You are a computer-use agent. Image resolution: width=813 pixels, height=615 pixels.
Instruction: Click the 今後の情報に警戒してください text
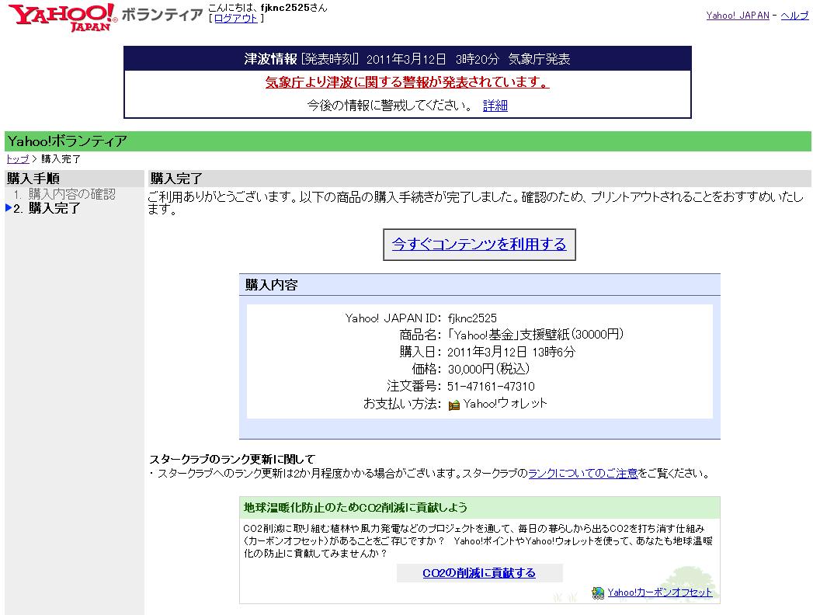pyautogui.click(x=390, y=106)
